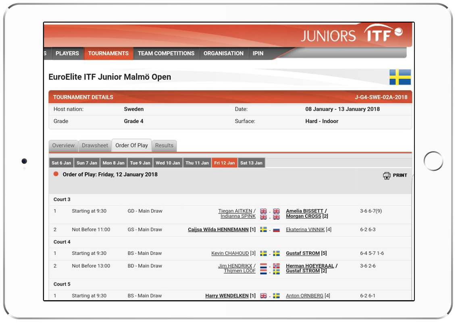Switch to the Sat 13 Jan schedule
Image resolution: width=458 pixels, height=324 pixels.
click(x=251, y=163)
